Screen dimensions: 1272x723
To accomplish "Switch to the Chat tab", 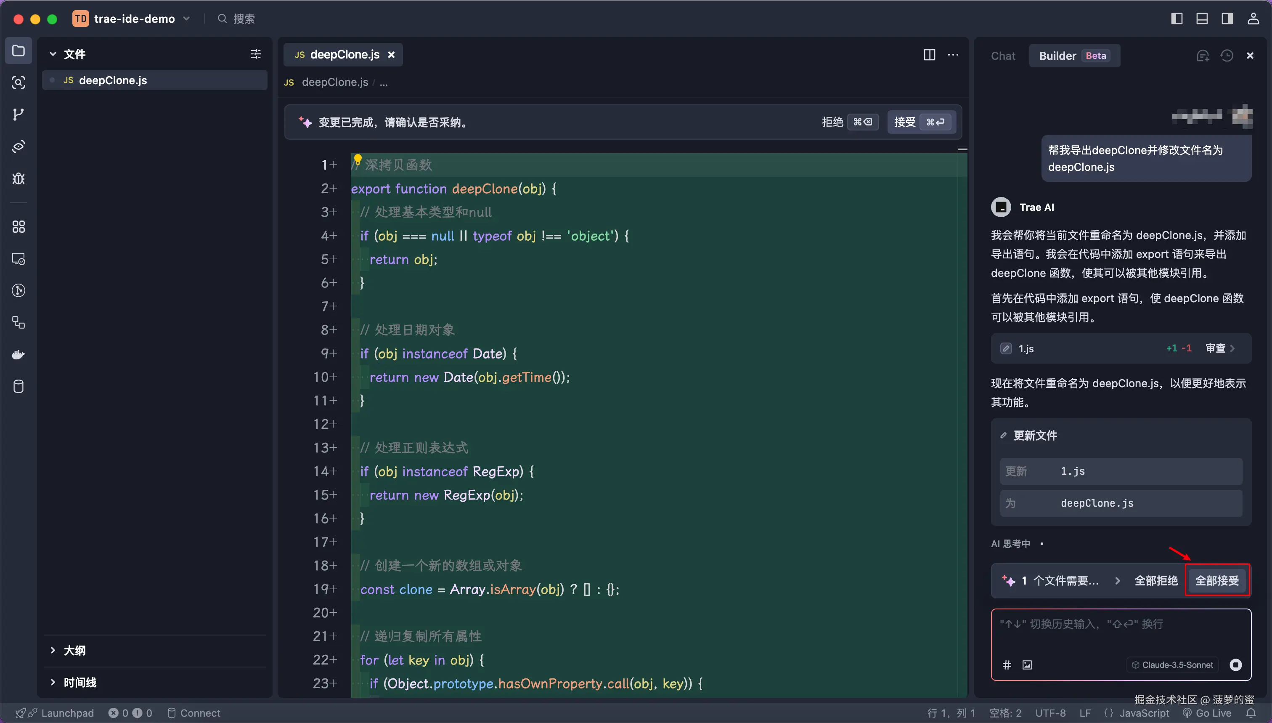I will [1003, 56].
